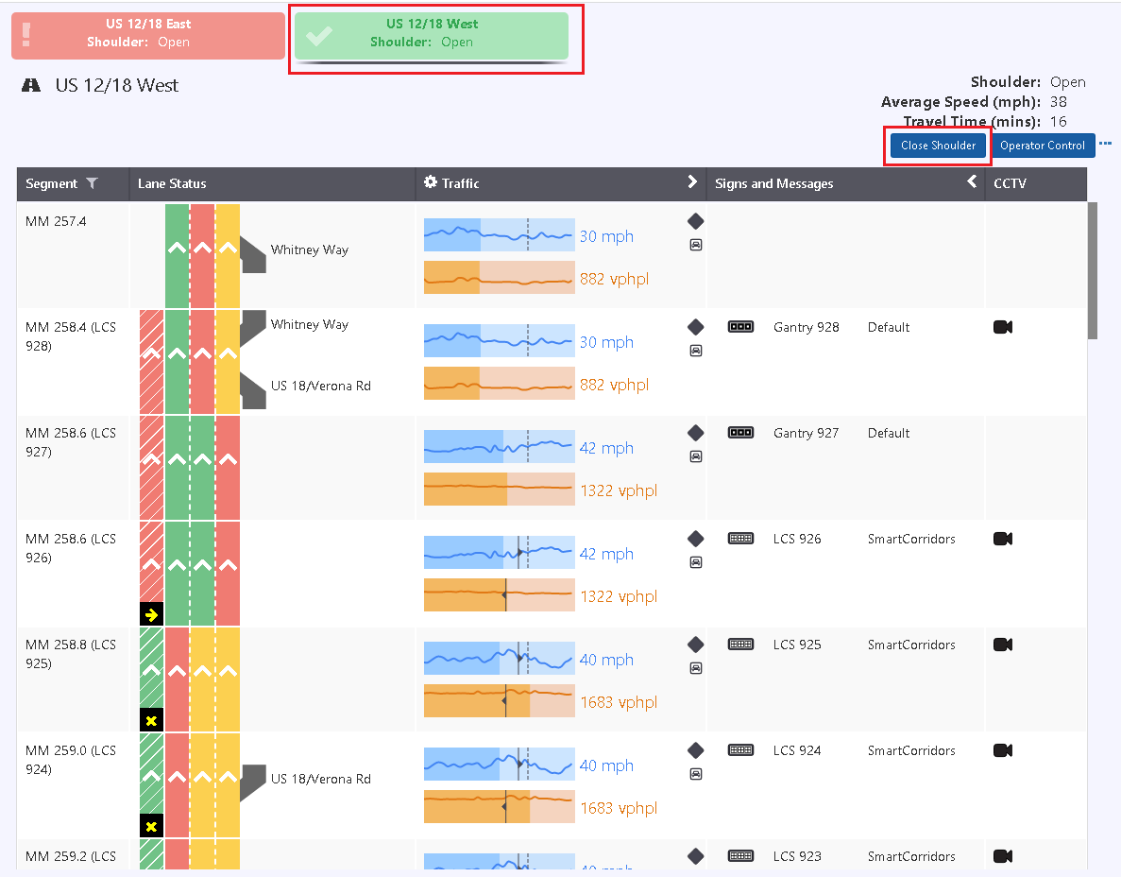
Task: Click diamond icon in MM 258.4 row
Action: coord(696,327)
